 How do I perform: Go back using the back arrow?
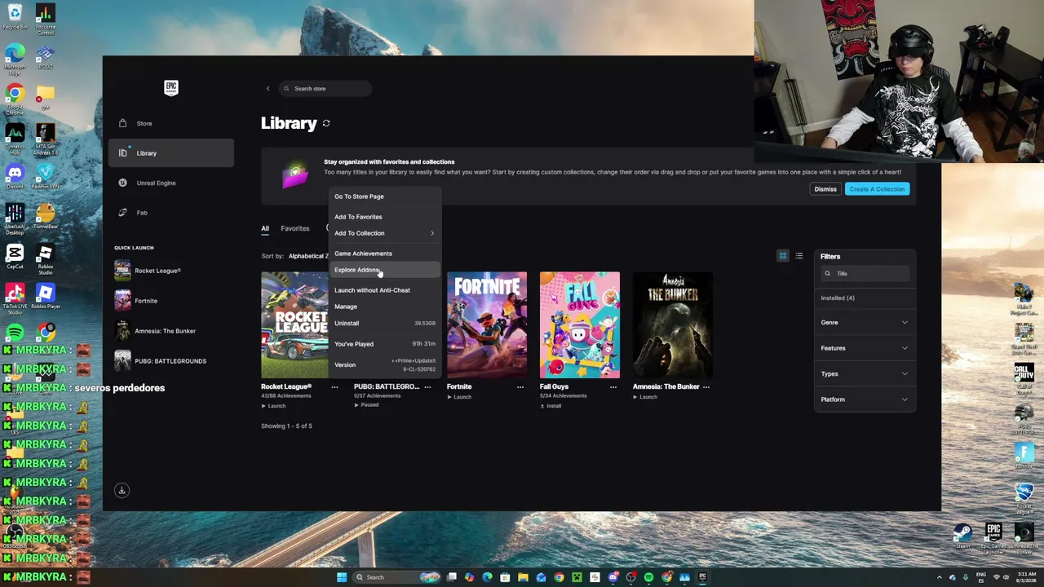click(268, 88)
